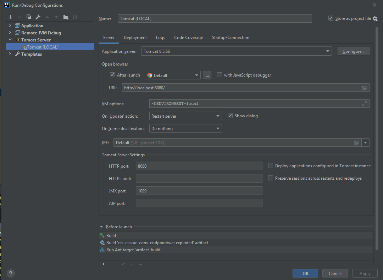Add a new run configuration
Screen dimensions: 383x280
coord(10,17)
